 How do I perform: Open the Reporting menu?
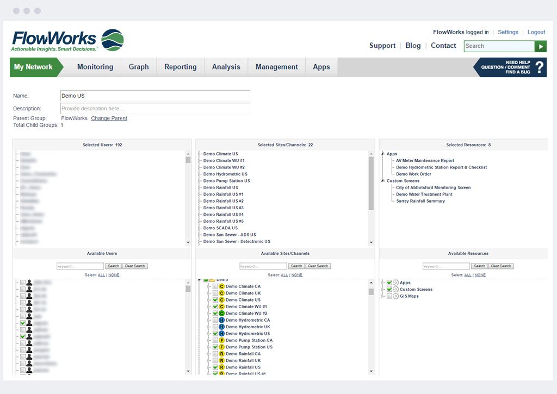[181, 67]
